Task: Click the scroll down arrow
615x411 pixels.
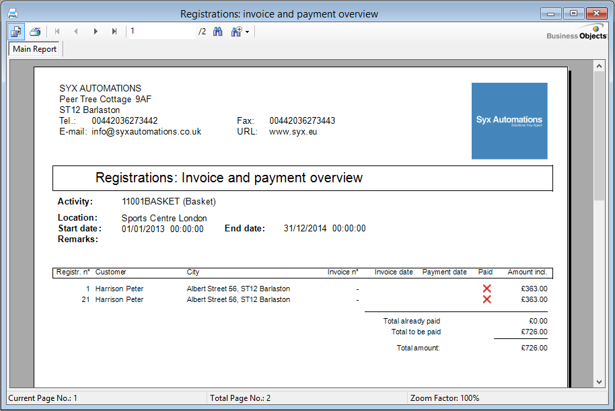Action: pos(600,381)
